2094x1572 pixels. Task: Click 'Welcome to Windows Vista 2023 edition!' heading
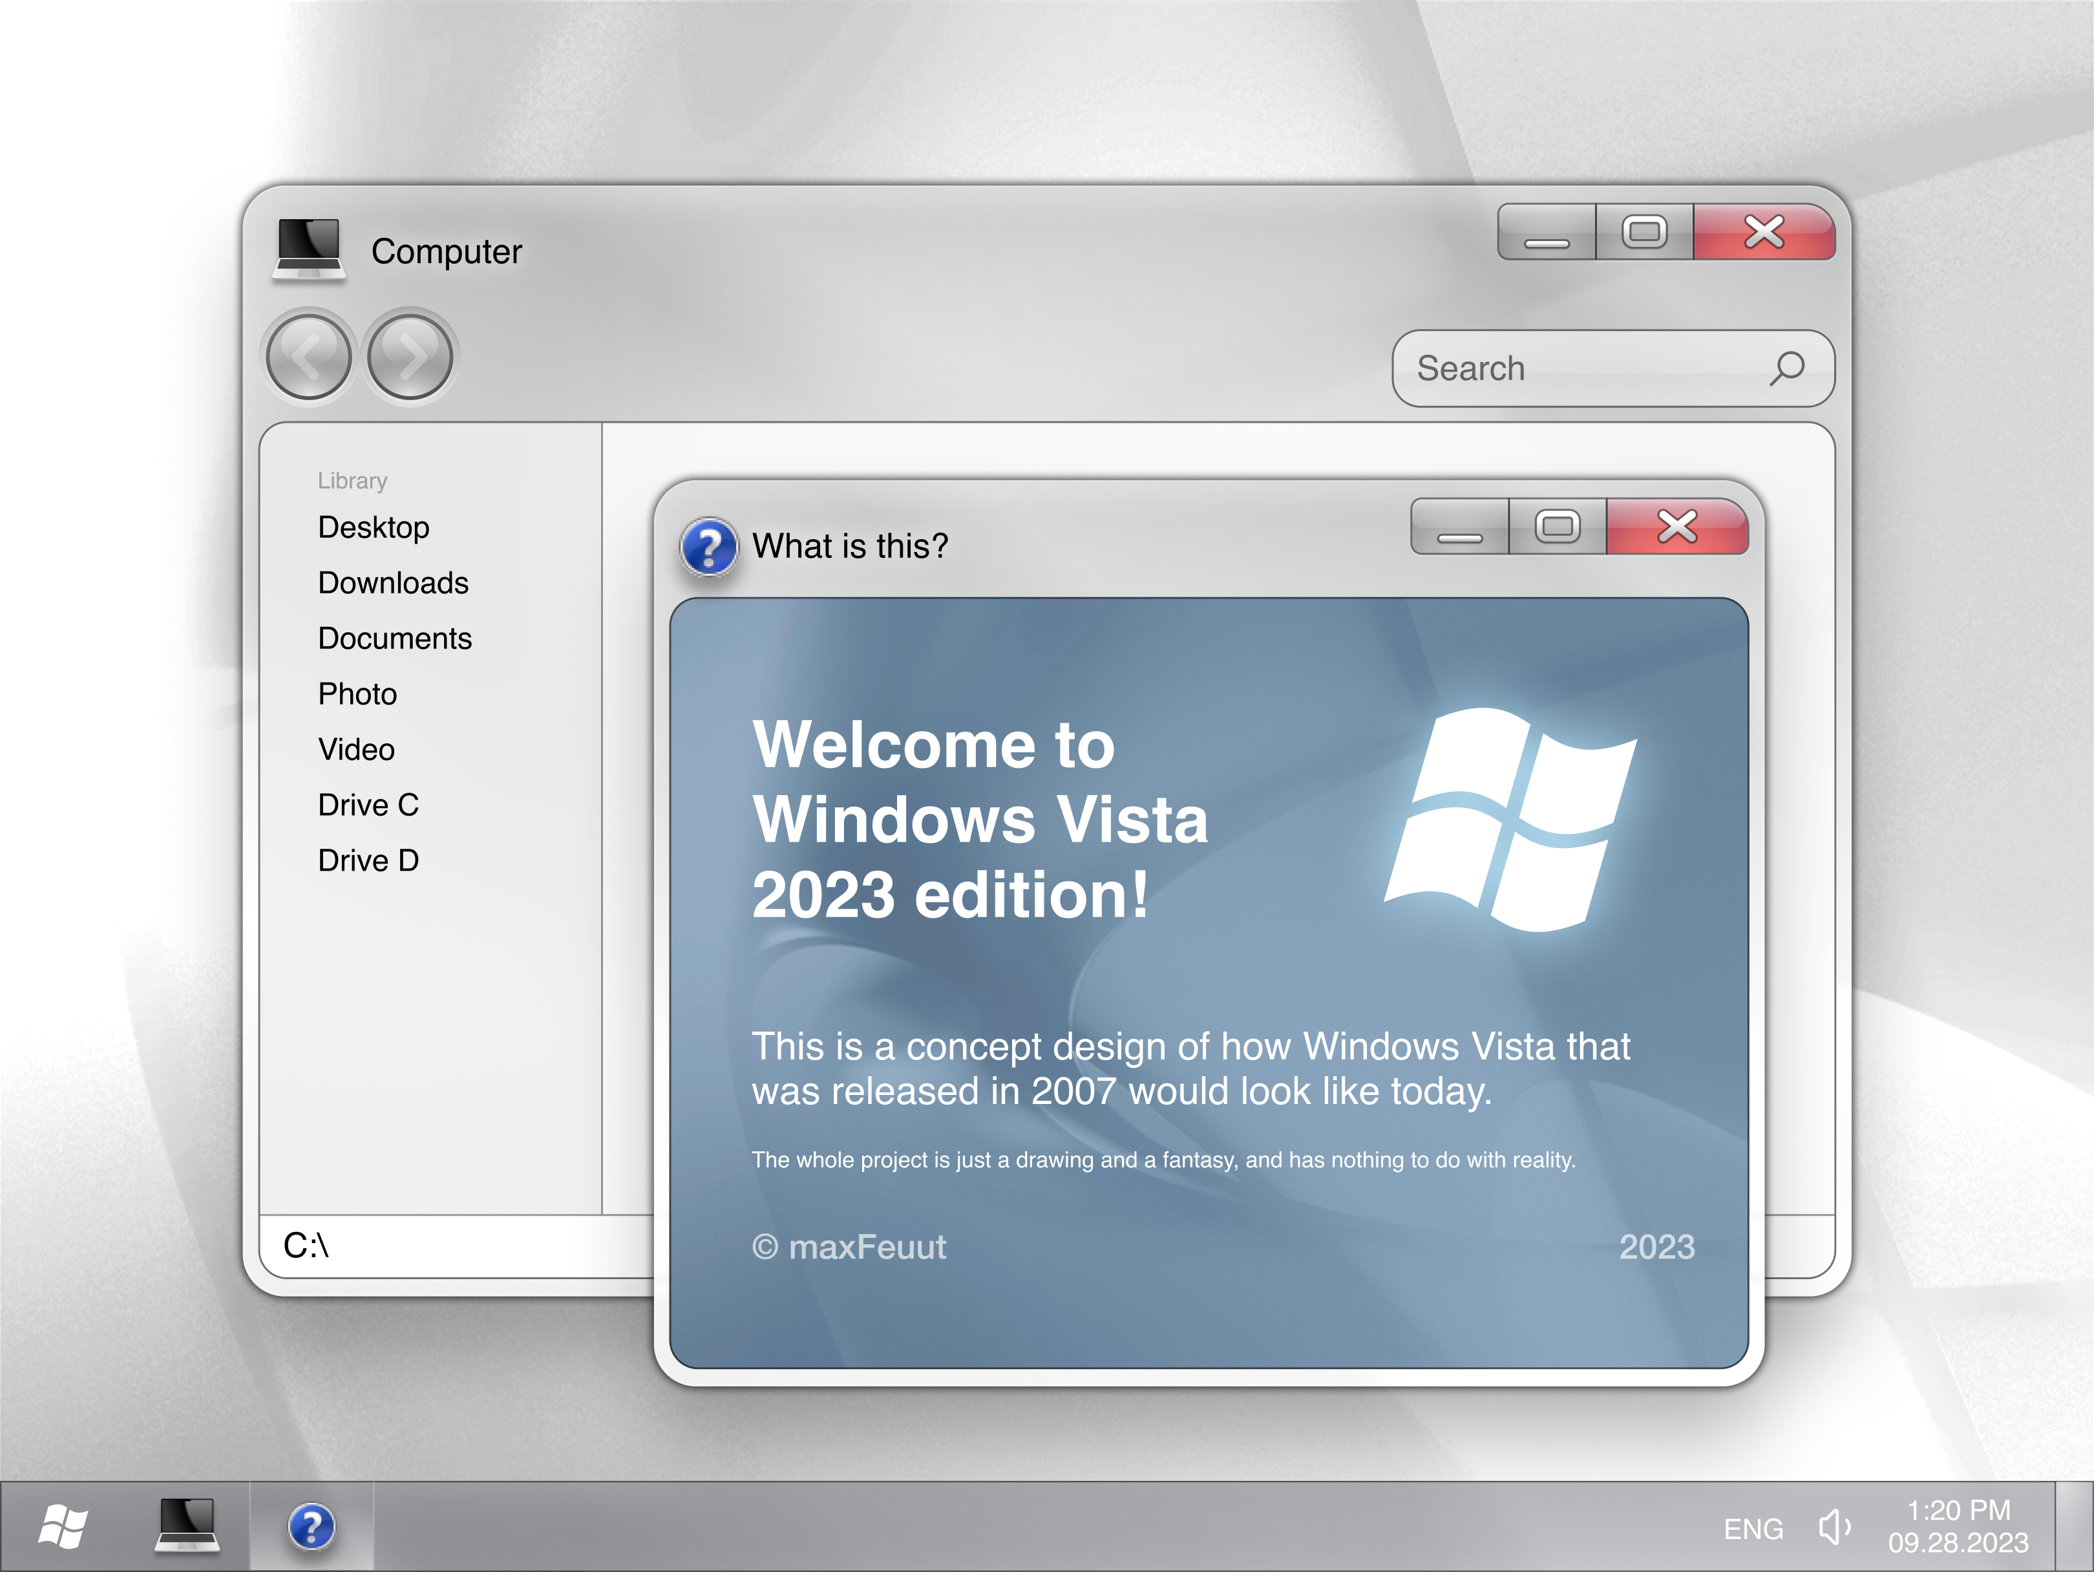(980, 819)
